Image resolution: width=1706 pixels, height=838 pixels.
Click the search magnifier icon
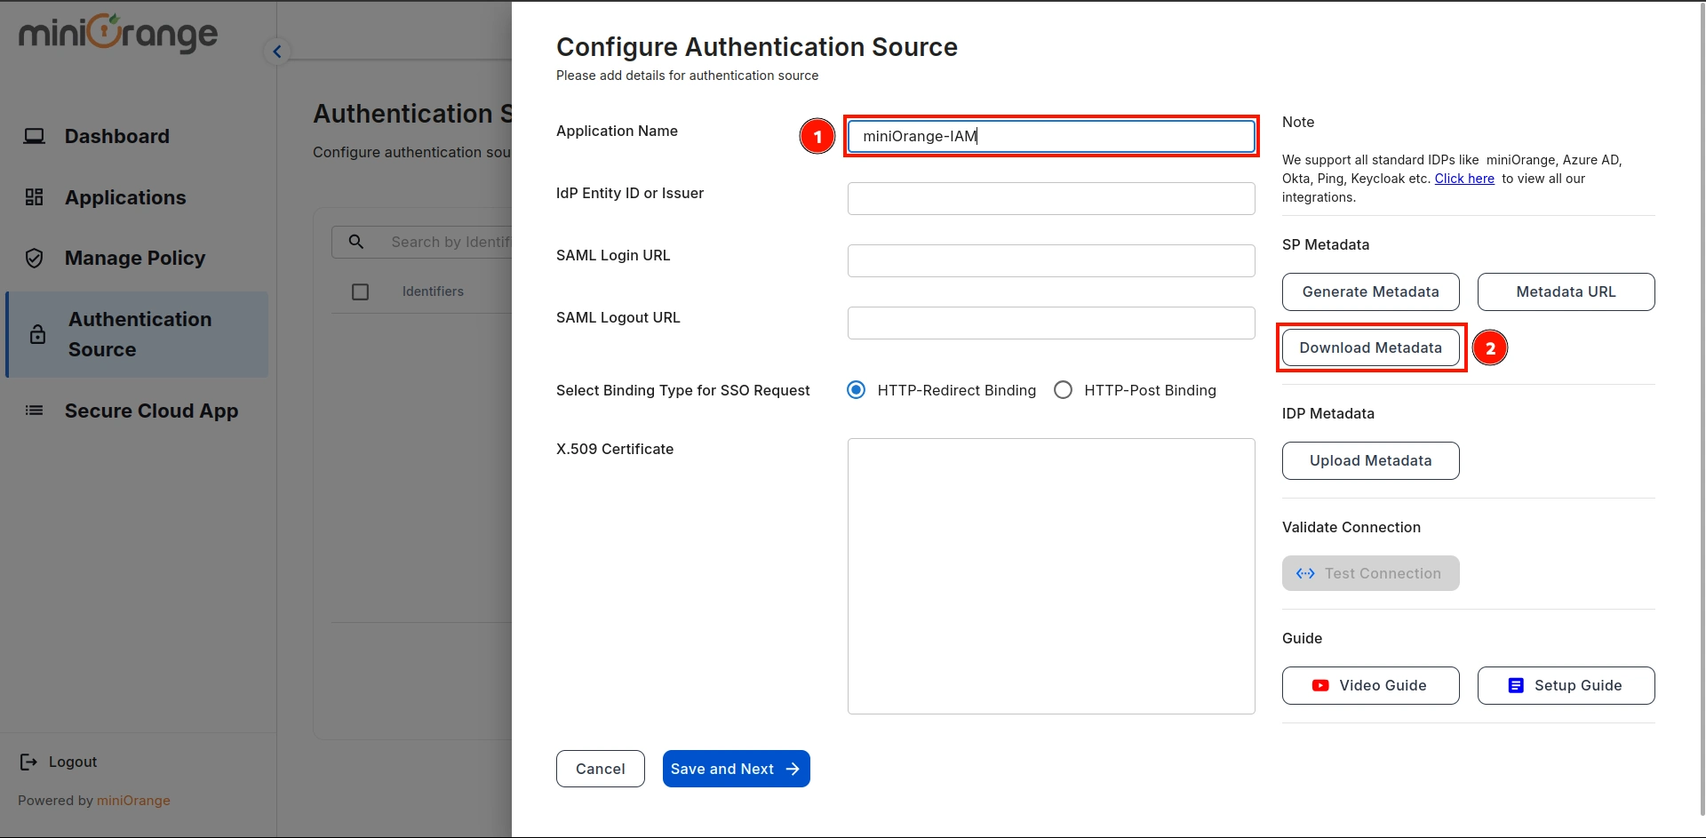[x=356, y=241]
